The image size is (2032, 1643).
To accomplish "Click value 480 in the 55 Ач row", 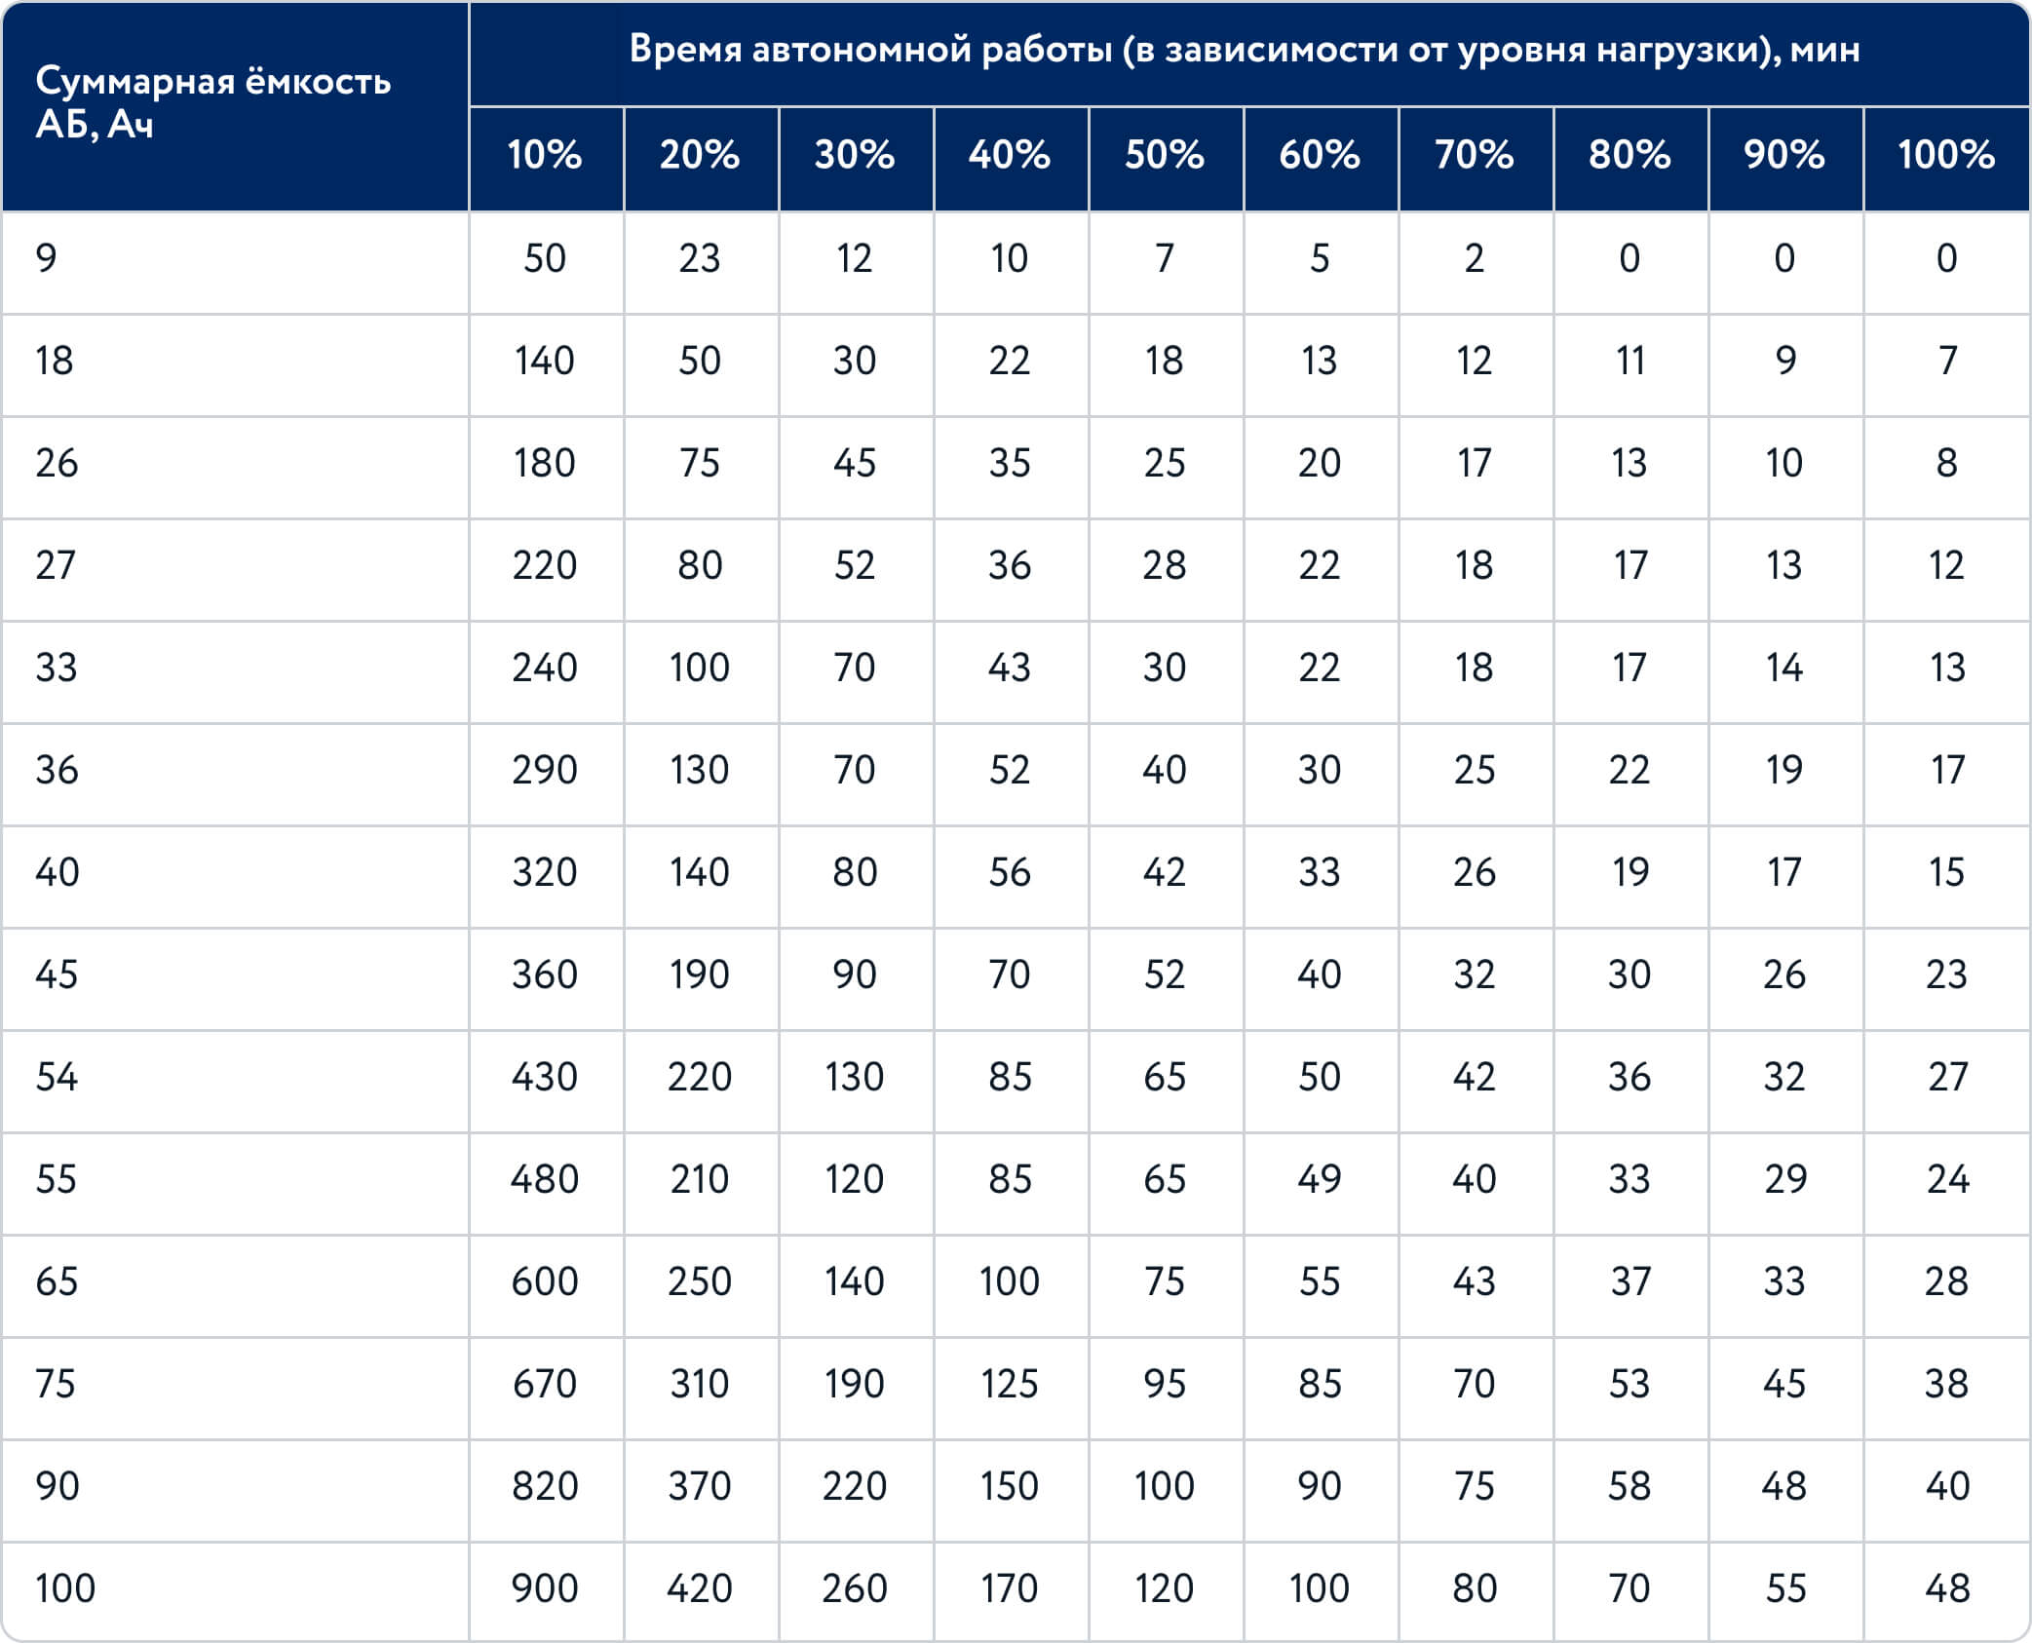I will point(545,1179).
